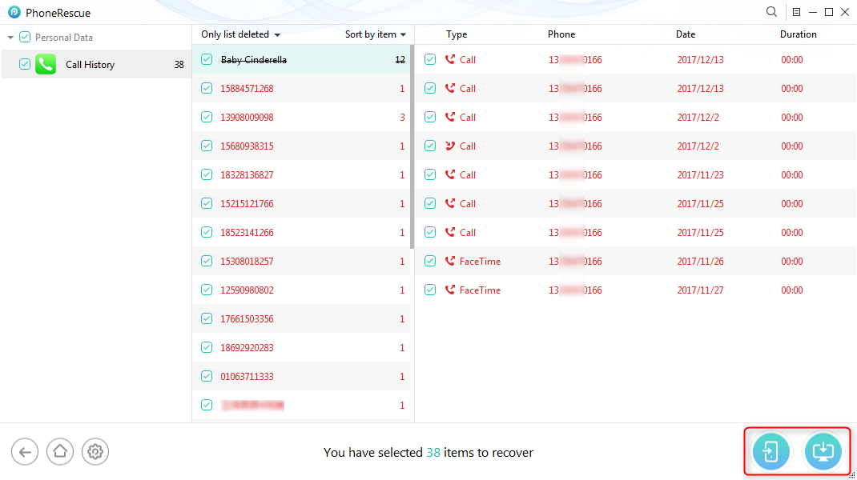
Task: Toggle the Call History checkbox
Action: pos(25,64)
